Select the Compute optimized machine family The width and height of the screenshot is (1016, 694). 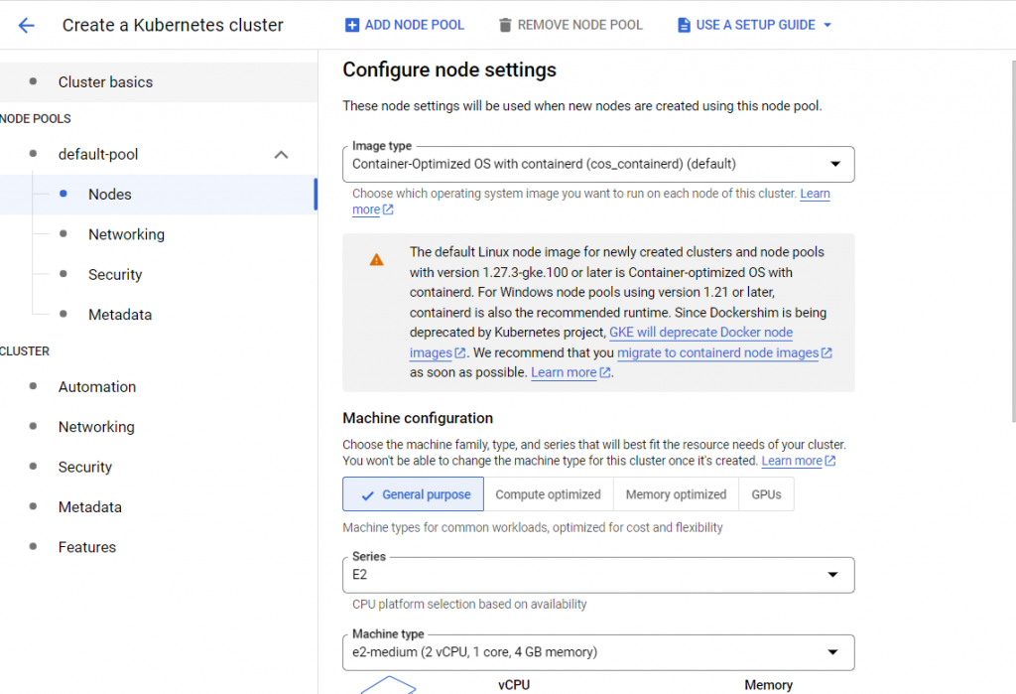click(548, 494)
